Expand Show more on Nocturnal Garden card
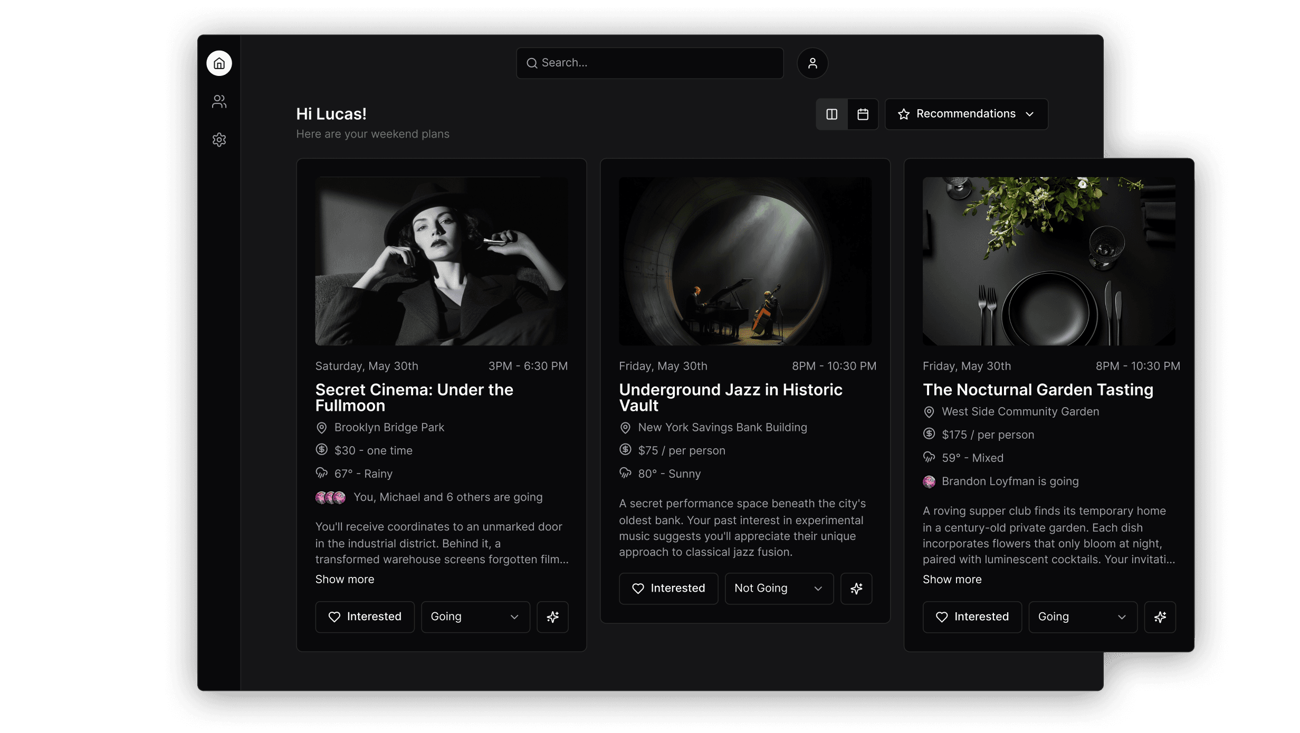This screenshot has width=1300, height=733. click(x=952, y=579)
